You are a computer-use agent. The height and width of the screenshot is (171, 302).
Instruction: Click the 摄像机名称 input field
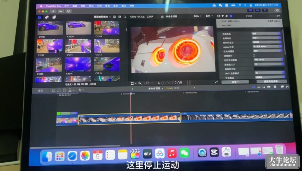[269, 68]
